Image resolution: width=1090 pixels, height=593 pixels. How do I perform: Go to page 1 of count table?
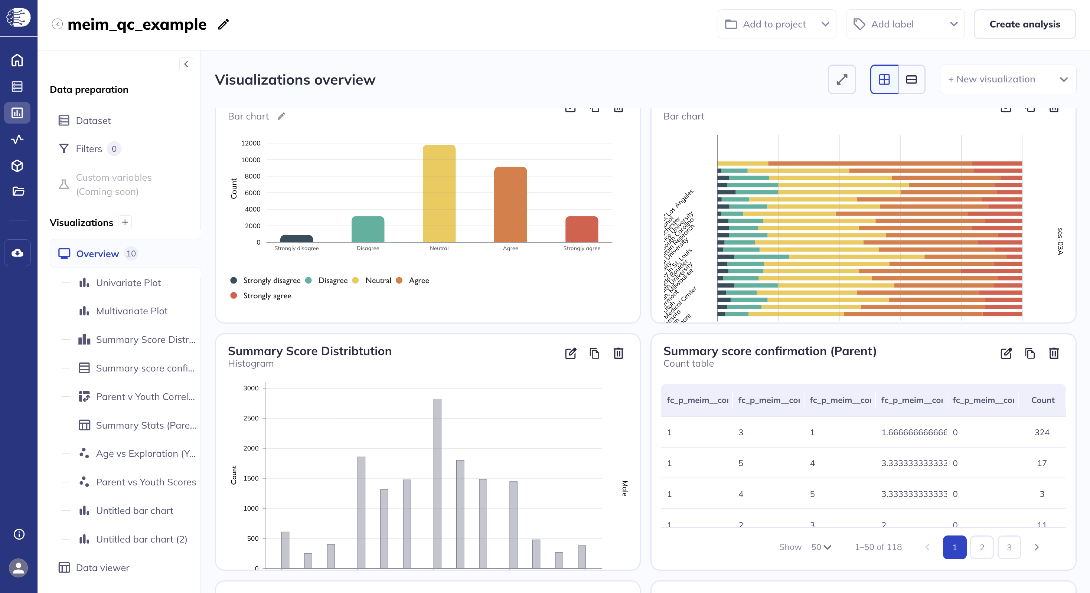point(954,547)
